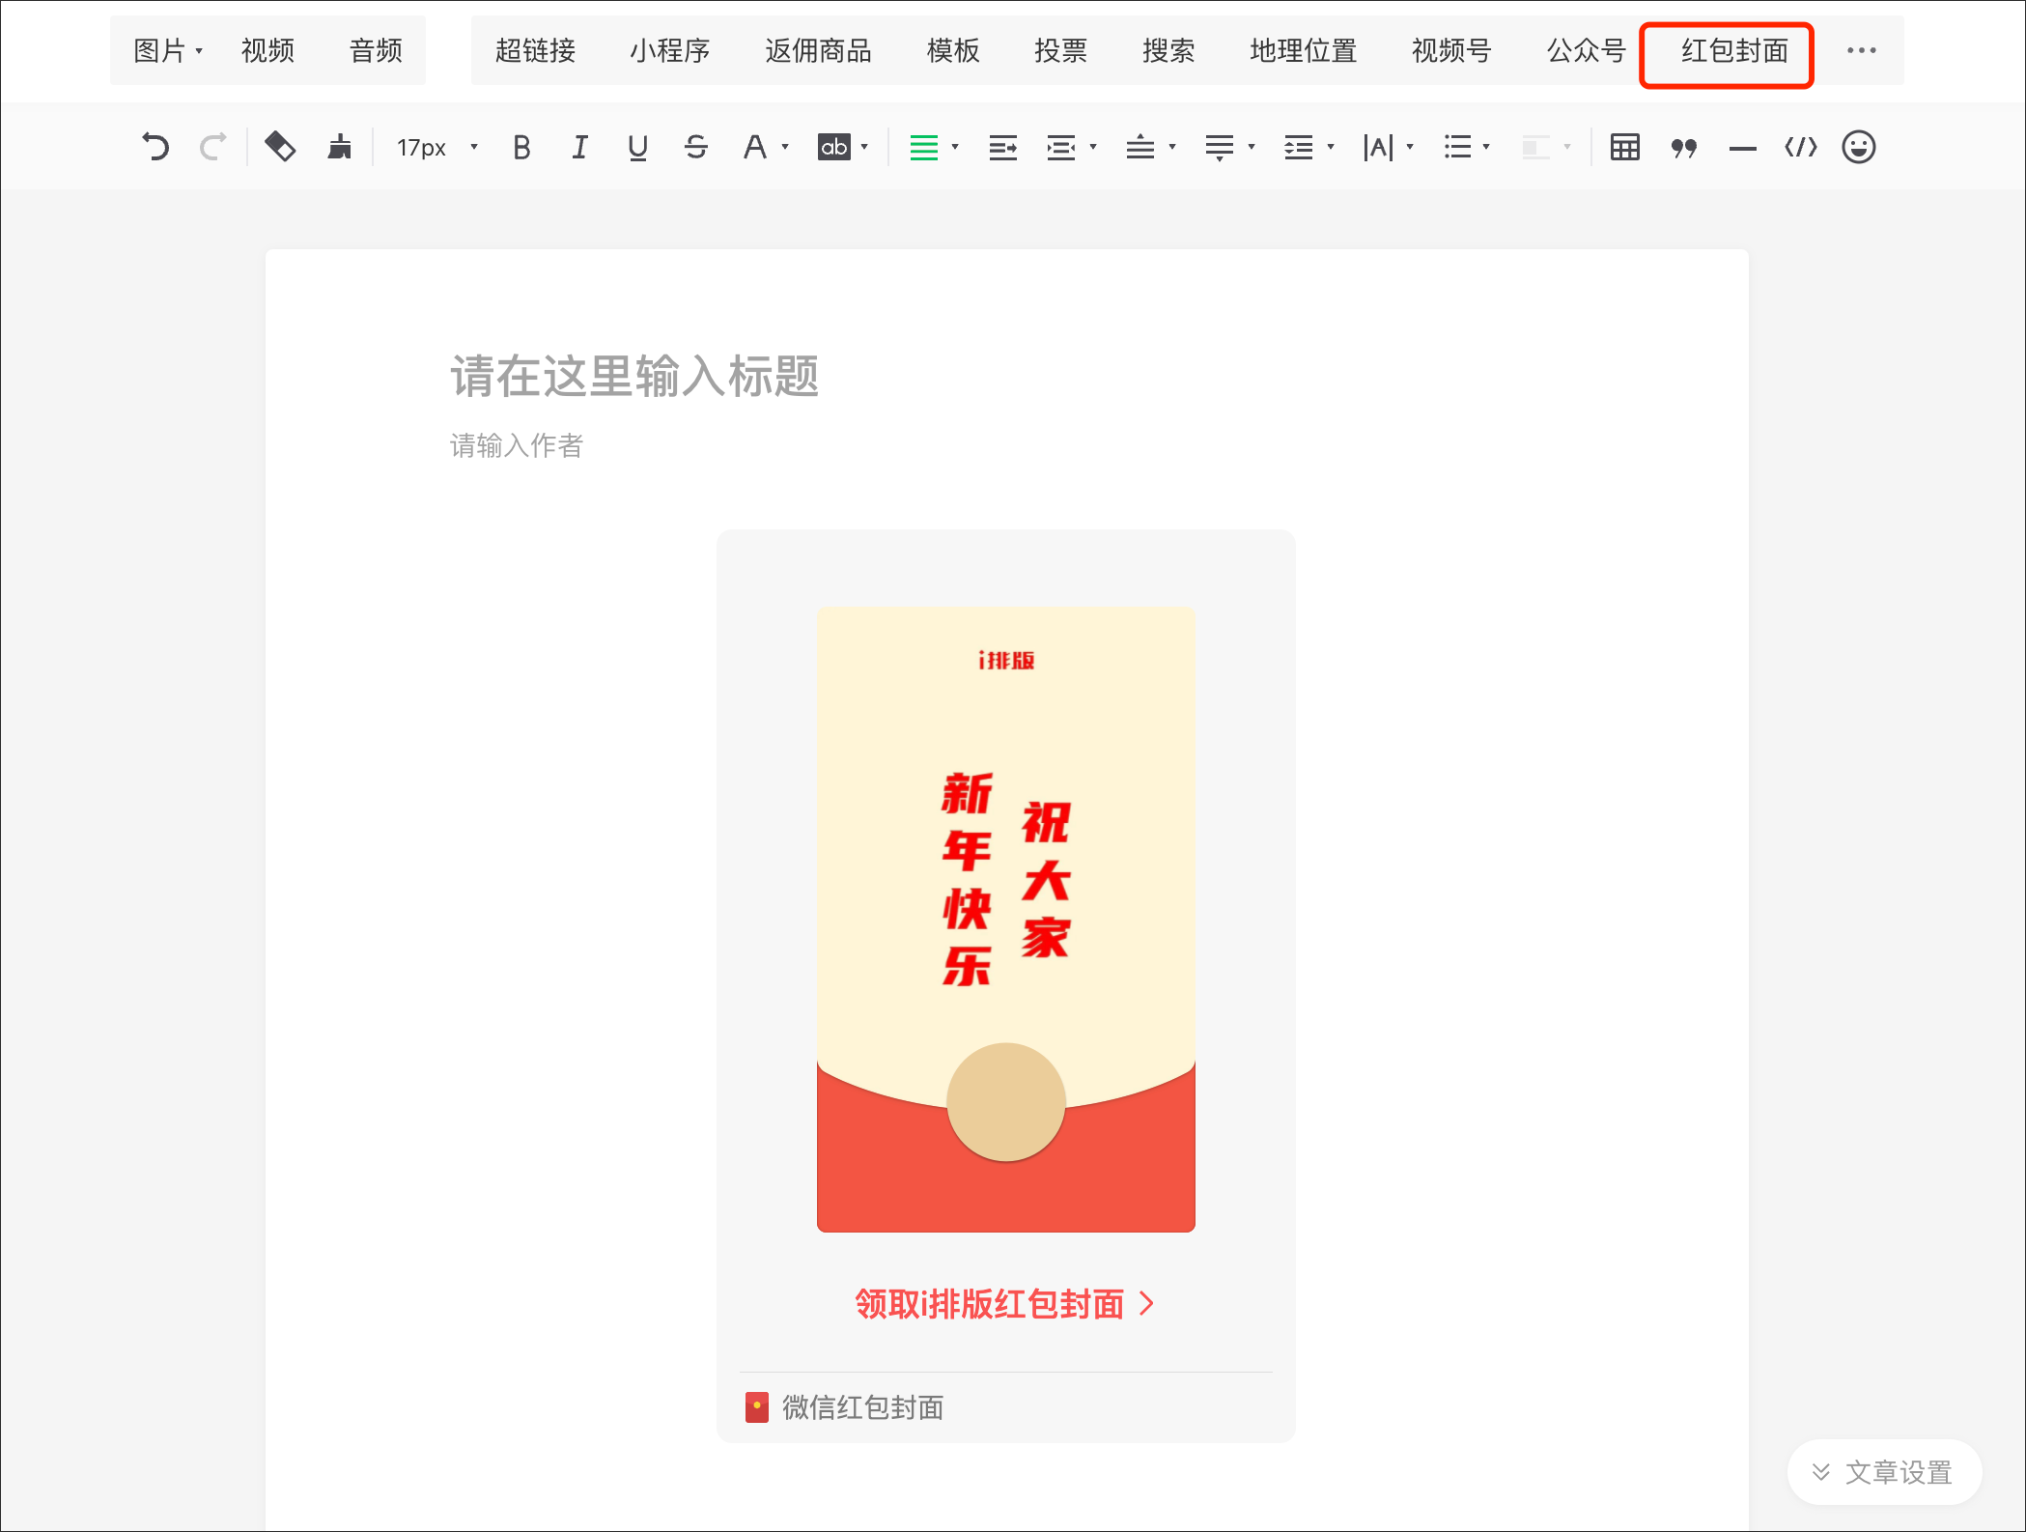Open the 红包封面 menu item

pos(1734,50)
